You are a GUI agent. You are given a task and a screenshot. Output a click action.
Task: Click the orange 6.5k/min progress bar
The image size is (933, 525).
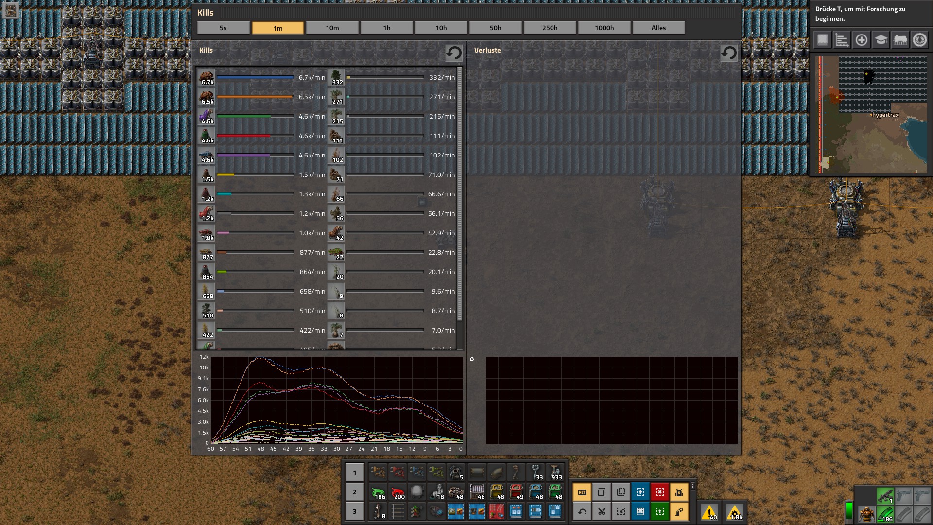(255, 97)
